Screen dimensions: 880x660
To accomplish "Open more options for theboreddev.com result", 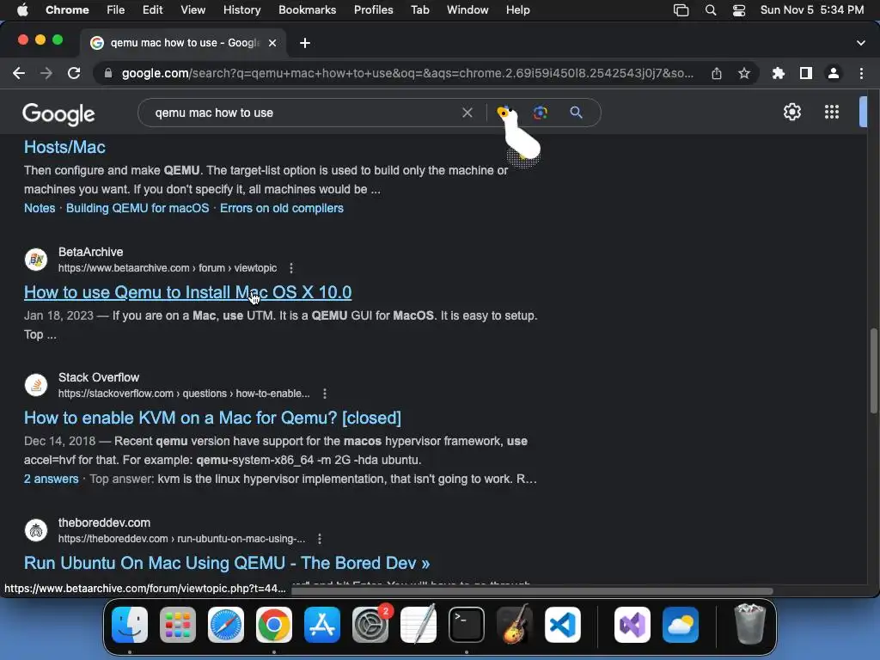I will coord(320,539).
